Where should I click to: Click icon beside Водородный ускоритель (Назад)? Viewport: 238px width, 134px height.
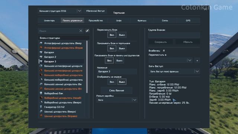(41, 98)
